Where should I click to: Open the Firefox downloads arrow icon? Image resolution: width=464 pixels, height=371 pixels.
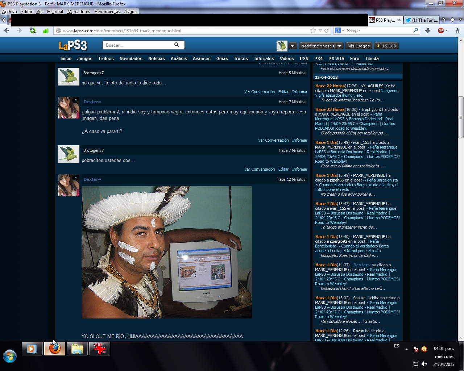428,31
